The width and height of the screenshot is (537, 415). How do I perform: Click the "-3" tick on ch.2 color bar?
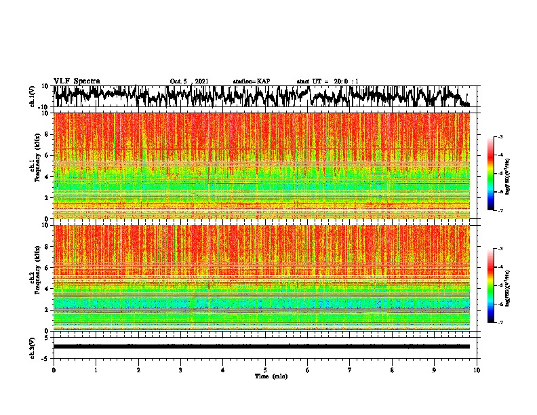pos(500,249)
